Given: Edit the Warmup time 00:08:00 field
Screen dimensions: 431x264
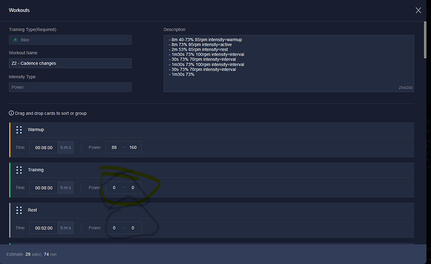Looking at the screenshot, I should pos(44,147).
